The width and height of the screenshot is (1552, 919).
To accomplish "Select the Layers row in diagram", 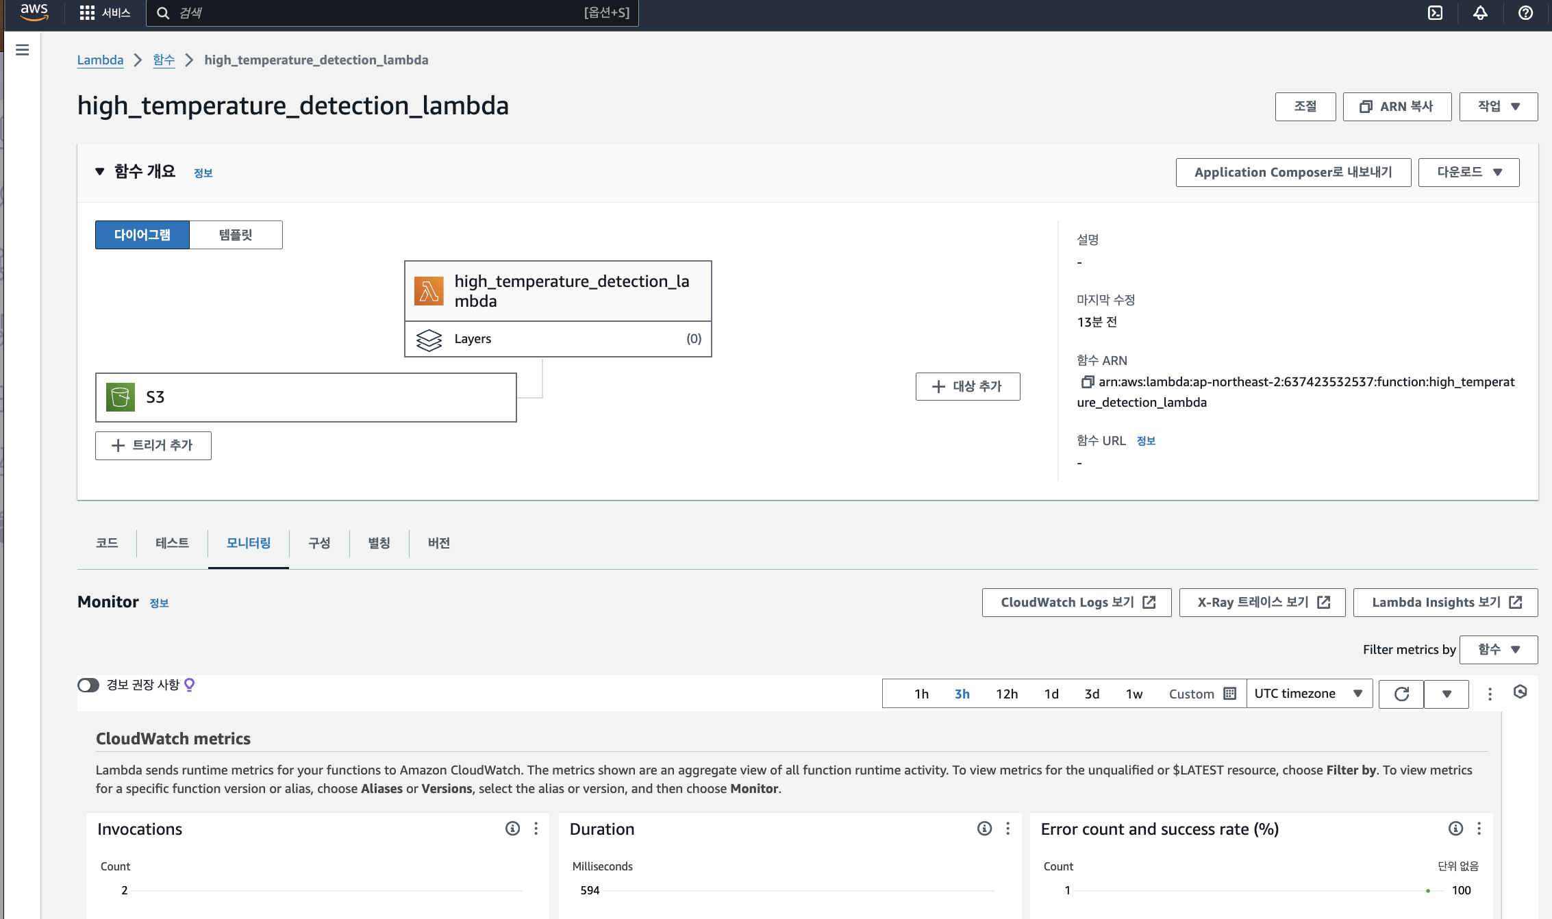I will coord(558,339).
